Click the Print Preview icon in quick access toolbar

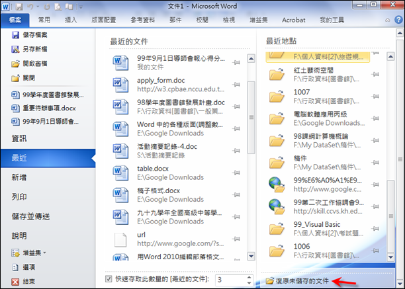coord(58,7)
